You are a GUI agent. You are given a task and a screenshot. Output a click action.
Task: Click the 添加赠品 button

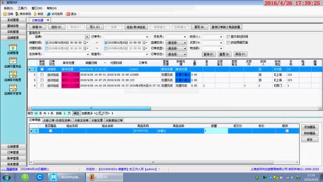point(309,127)
